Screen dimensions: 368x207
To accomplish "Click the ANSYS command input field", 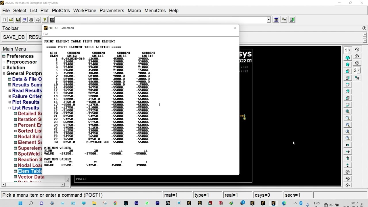I will pos(161,20).
